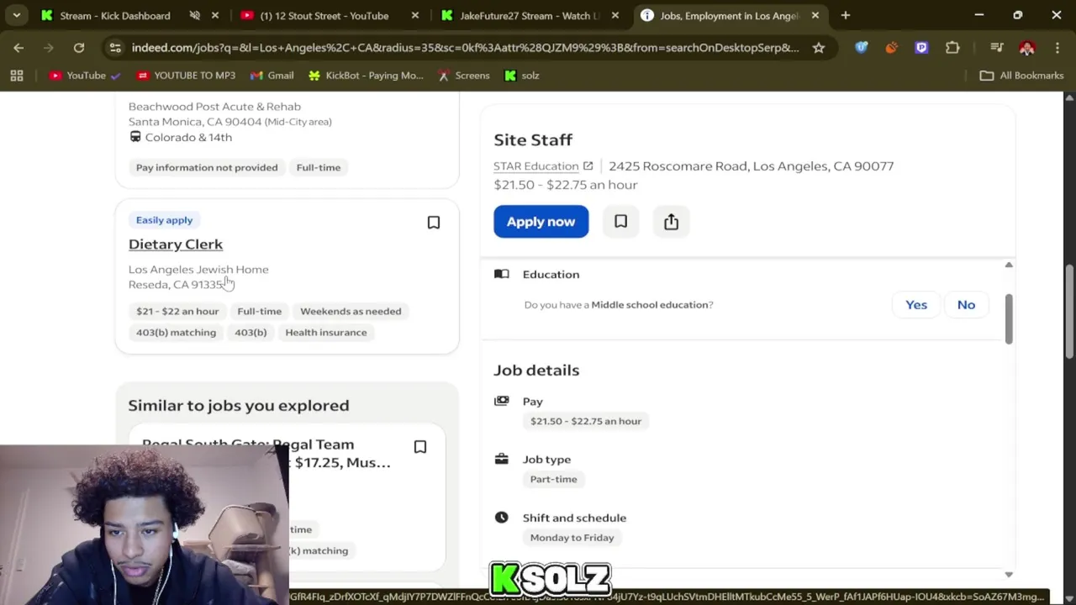Image resolution: width=1076 pixels, height=605 pixels.
Task: Open the media control toolbar icon
Action: 997,48
